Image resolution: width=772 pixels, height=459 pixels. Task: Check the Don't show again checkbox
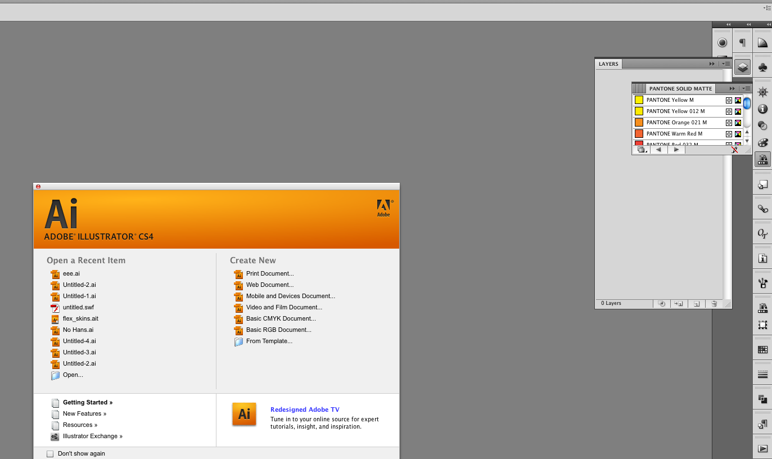coord(50,453)
